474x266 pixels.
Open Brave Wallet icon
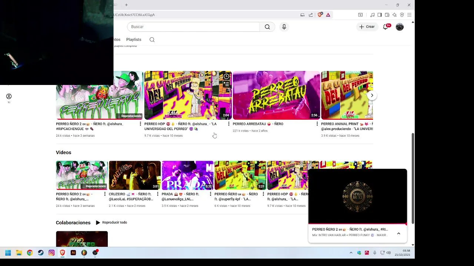(x=387, y=15)
